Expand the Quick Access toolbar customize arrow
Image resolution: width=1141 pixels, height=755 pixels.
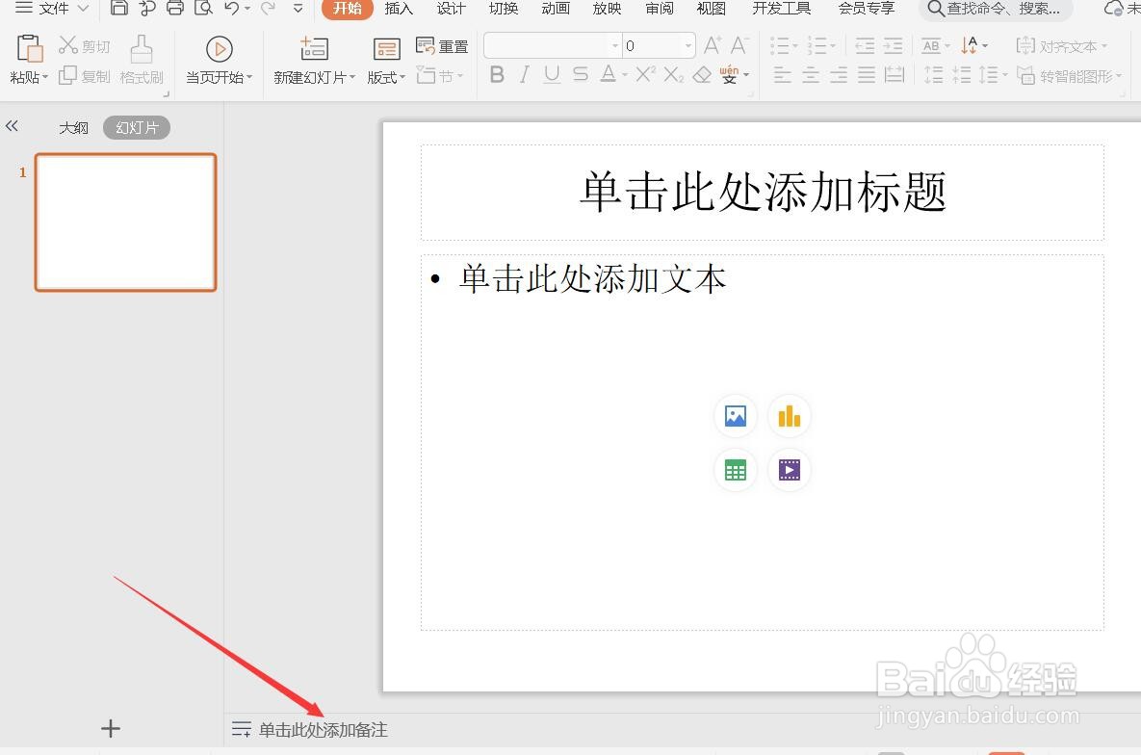(x=298, y=9)
